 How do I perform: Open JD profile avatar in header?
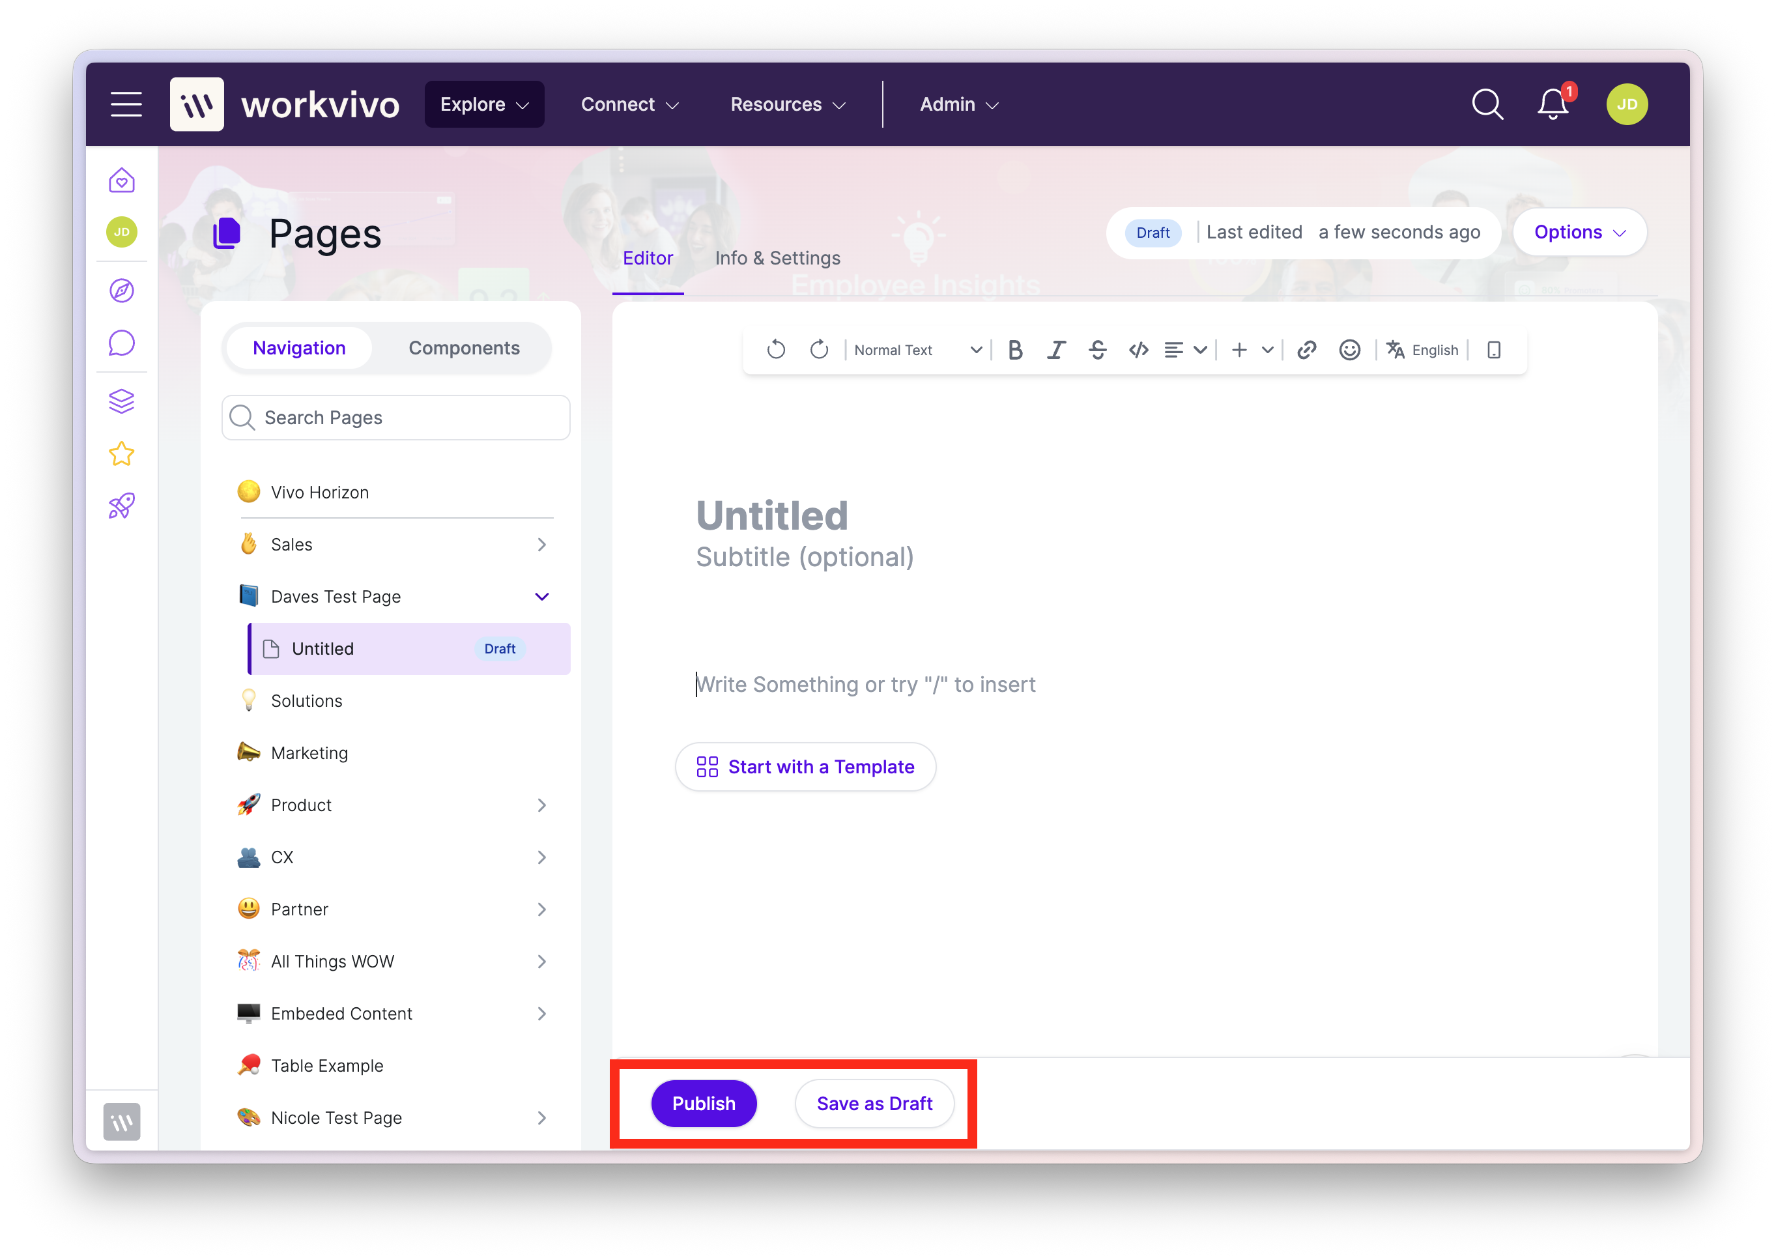point(1626,104)
